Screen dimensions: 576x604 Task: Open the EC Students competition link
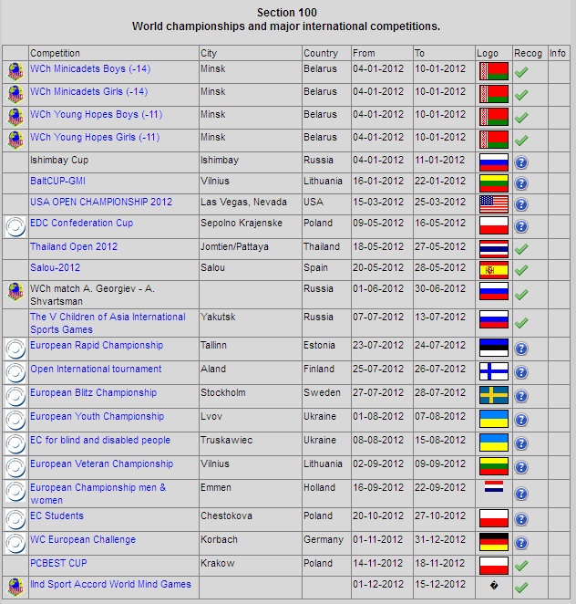pyautogui.click(x=57, y=516)
